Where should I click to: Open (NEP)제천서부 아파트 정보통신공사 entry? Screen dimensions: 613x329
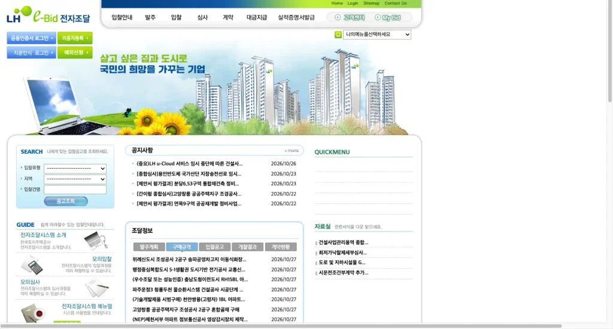coord(190,319)
